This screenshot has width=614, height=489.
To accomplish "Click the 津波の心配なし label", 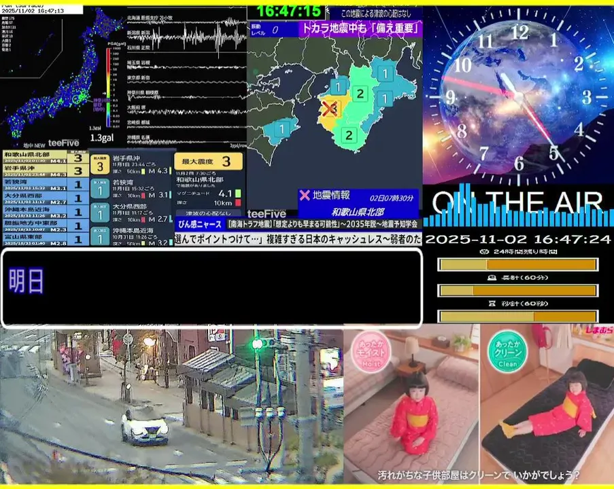I will 208,213.
